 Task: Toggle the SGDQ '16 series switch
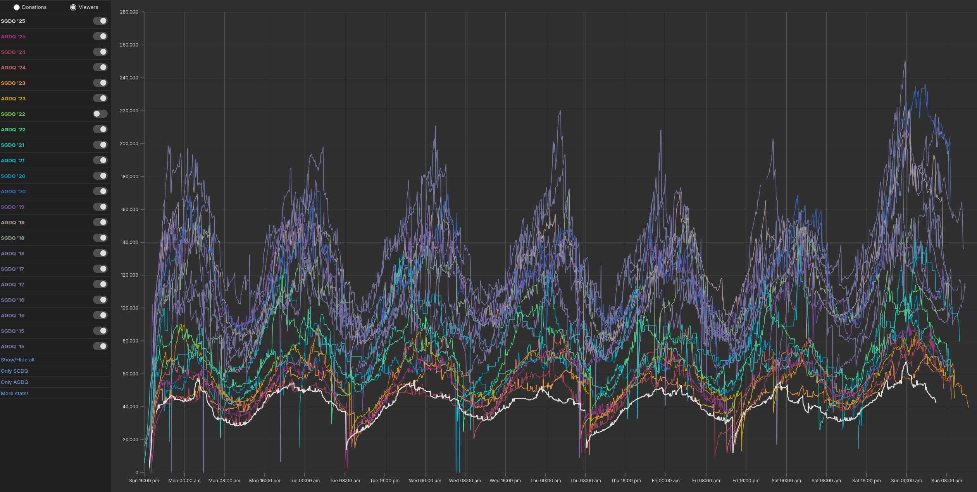tap(100, 300)
